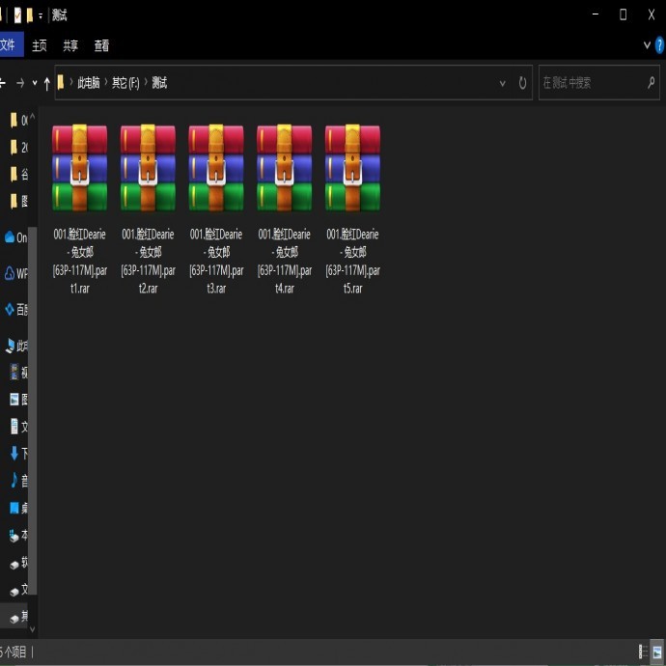Open the recent locations dropdown
The height and width of the screenshot is (666, 666).
click(x=35, y=83)
